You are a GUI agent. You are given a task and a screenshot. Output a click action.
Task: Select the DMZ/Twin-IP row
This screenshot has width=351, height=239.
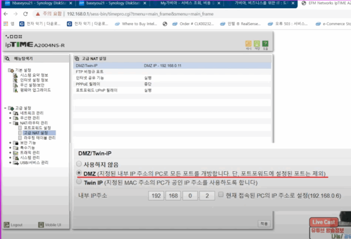click(172, 65)
